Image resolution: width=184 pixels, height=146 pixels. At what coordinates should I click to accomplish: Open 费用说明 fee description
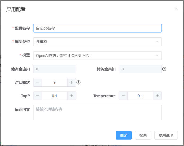tap(166, 135)
